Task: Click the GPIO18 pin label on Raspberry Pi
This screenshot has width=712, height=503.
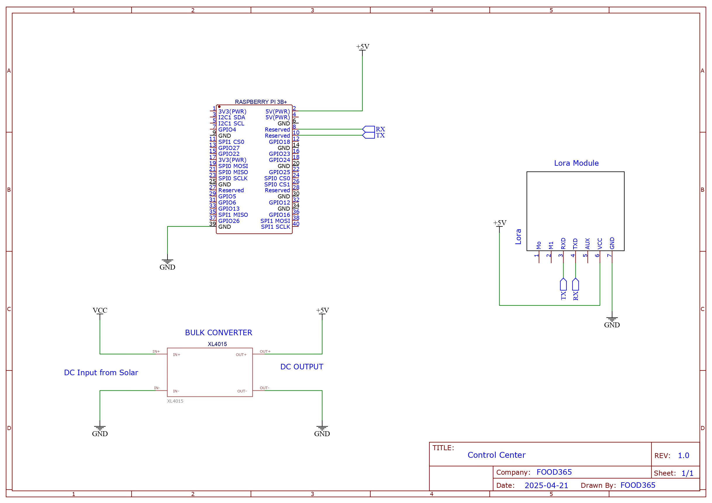Action: pyautogui.click(x=279, y=142)
